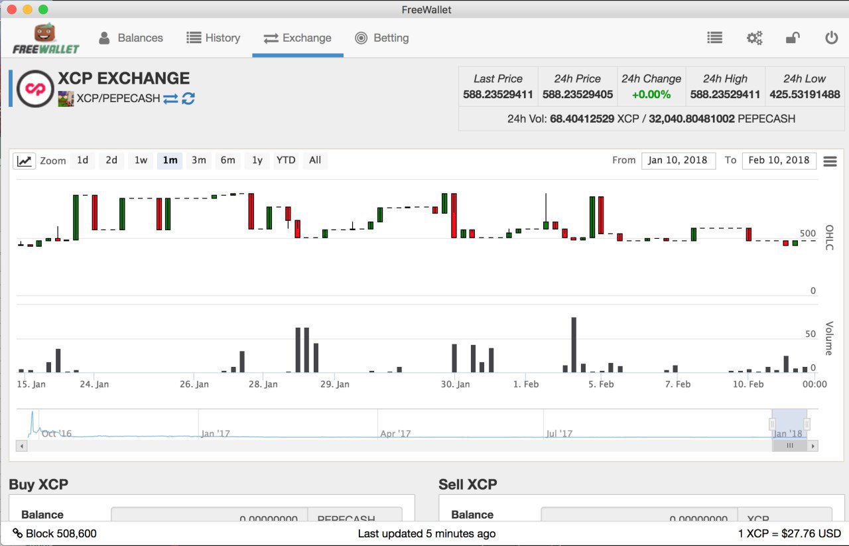Select the YTD zoom range
This screenshot has width=849, height=546.
click(286, 160)
